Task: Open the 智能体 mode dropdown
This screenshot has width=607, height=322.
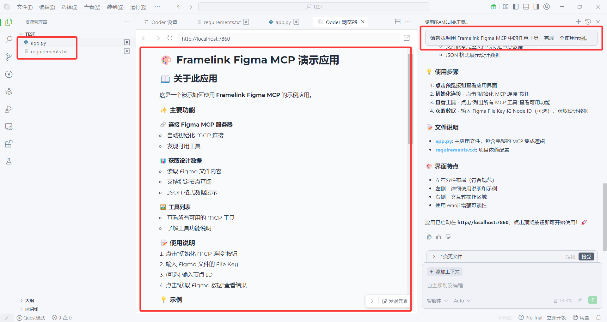Action: coord(437,301)
